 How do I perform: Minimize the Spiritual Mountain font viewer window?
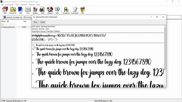click(x=151, y=17)
